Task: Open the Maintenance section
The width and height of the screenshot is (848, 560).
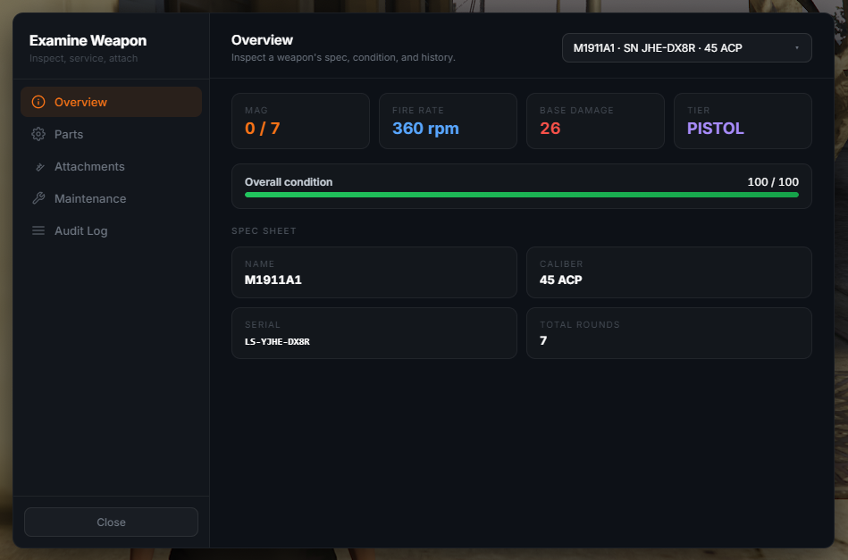Action: click(111, 198)
